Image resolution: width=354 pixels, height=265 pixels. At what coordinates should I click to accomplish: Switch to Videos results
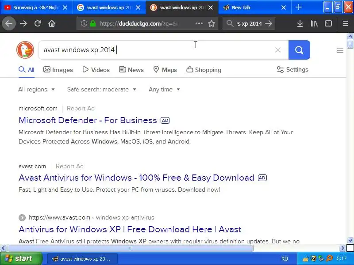pyautogui.click(x=96, y=70)
